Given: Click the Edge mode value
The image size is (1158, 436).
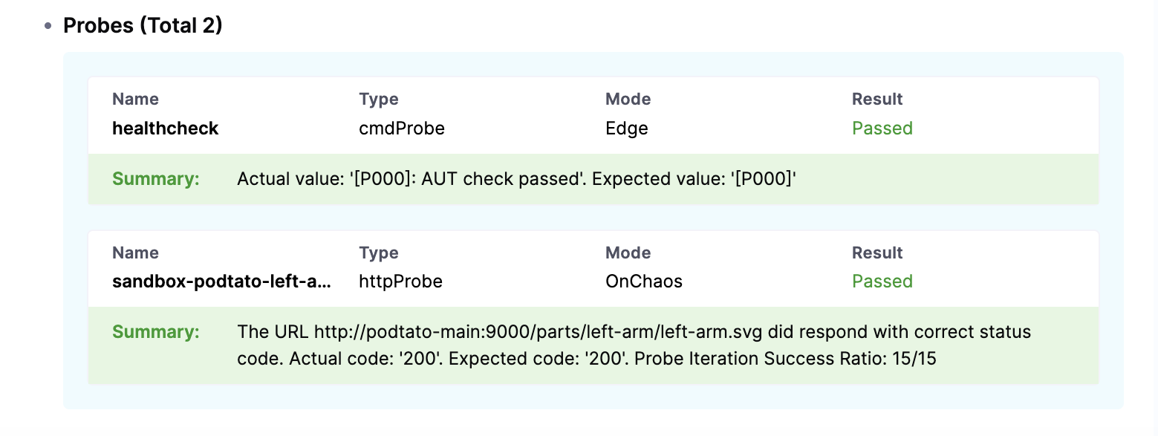Looking at the screenshot, I should (627, 128).
